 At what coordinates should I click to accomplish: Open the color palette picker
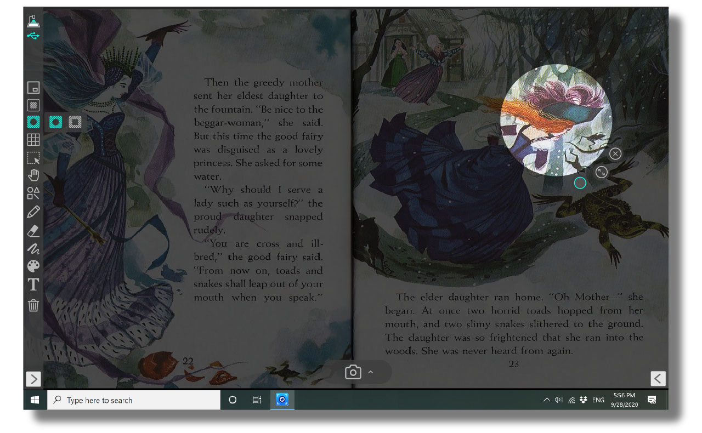coord(33,266)
